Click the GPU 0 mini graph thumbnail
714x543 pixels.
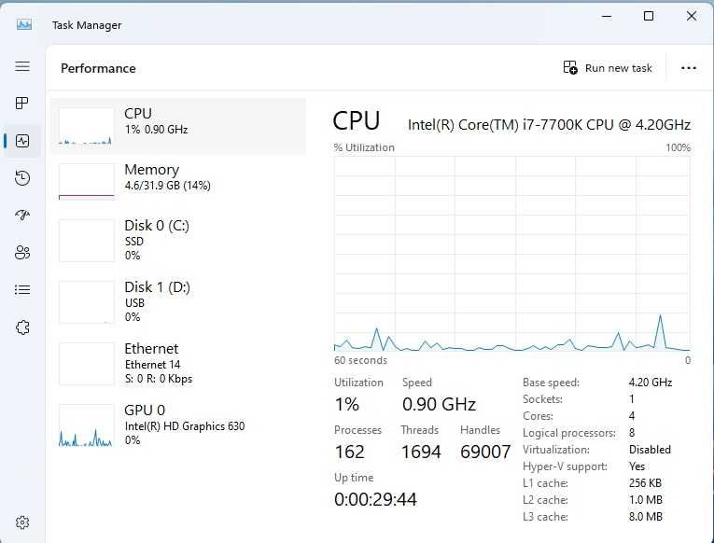tap(87, 425)
